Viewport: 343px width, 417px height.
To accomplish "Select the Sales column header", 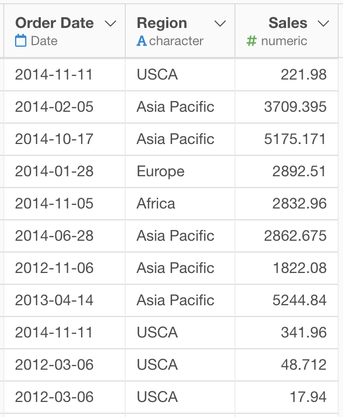I will pos(288,23).
